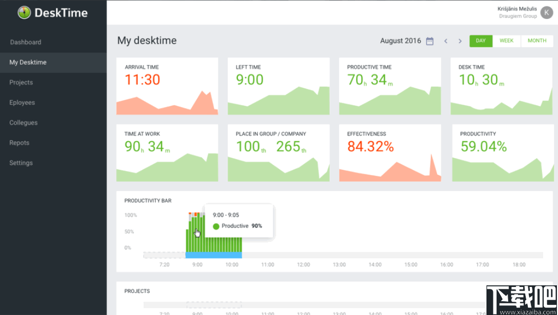Switch view to MONTH
558x315 pixels.
click(x=537, y=41)
